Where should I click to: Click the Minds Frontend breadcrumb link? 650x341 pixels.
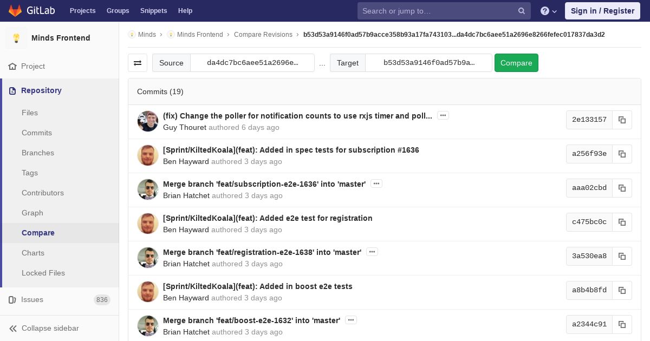click(x=200, y=34)
